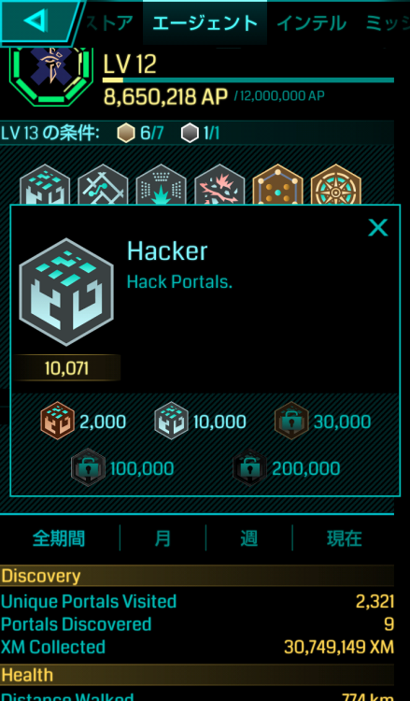
Task: Open the ストア tab
Action: tap(110, 22)
